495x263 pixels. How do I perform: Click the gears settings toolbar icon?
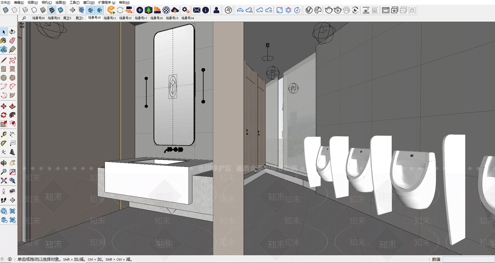186,10
